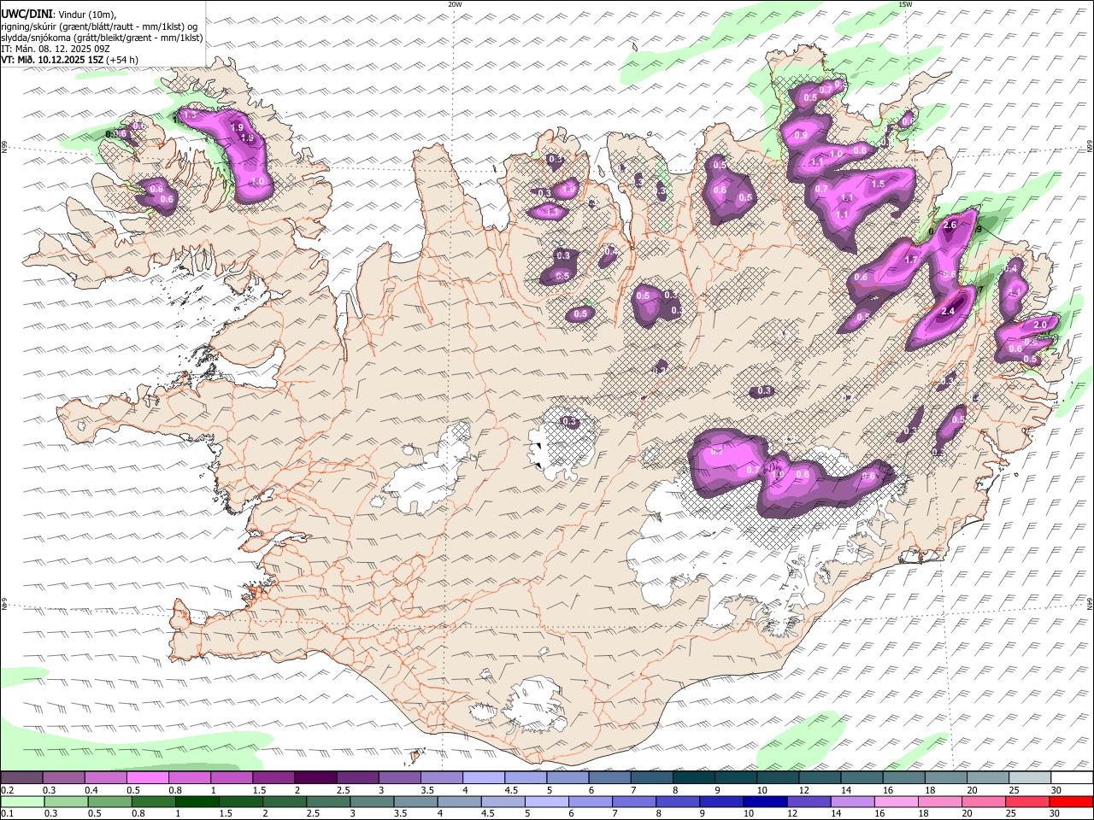Viewport: 1094px width, 820px height.
Task: Click the 'VT: Mið. 10.12.2025 15Z (+54 h)' line
Action: (x=70, y=60)
